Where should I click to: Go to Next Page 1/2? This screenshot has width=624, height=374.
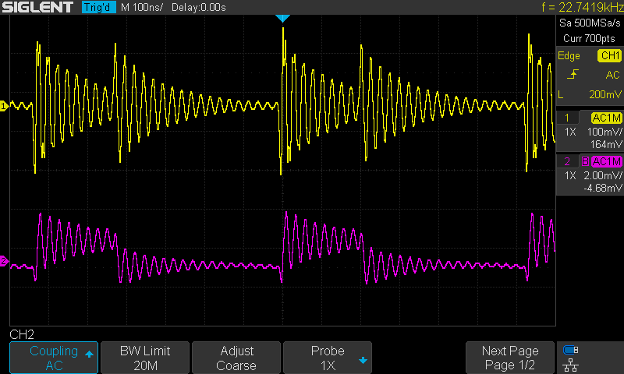pos(510,358)
